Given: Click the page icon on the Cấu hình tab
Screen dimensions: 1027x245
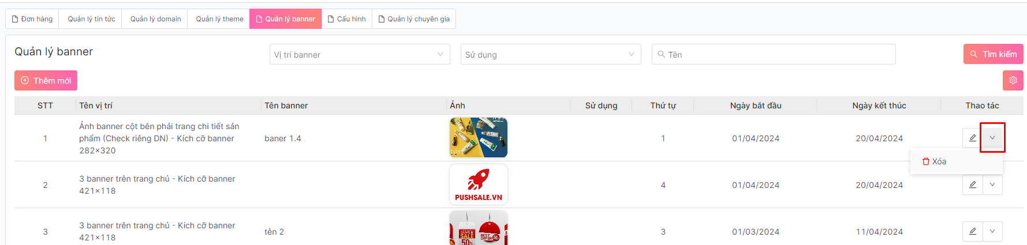Looking at the screenshot, I should [x=331, y=19].
